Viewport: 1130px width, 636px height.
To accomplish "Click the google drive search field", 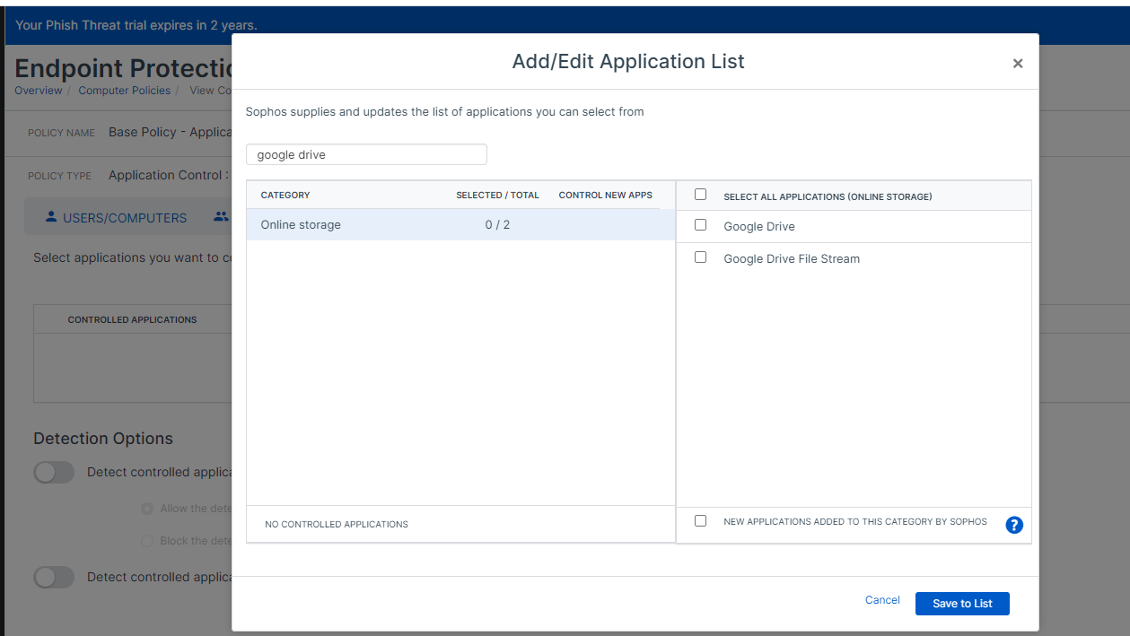I will pos(366,154).
